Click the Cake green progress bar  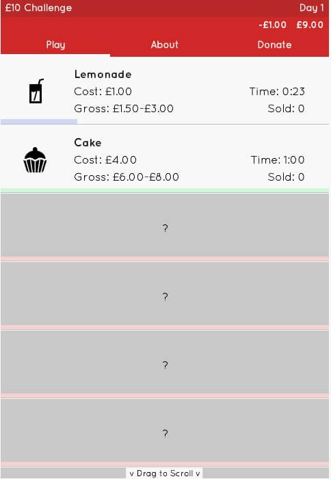165,191
